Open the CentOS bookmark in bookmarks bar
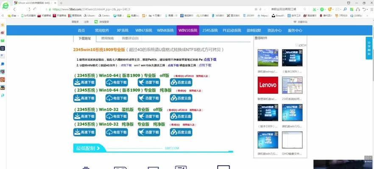 tap(104, 16)
